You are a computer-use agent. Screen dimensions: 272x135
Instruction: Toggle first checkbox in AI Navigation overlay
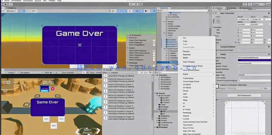tap(154, 40)
